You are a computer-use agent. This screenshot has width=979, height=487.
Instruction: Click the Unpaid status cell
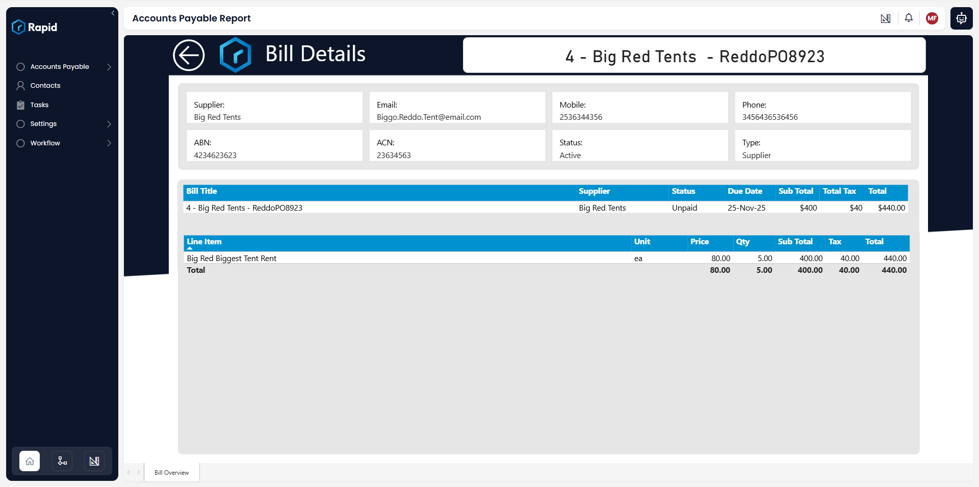pyautogui.click(x=684, y=208)
